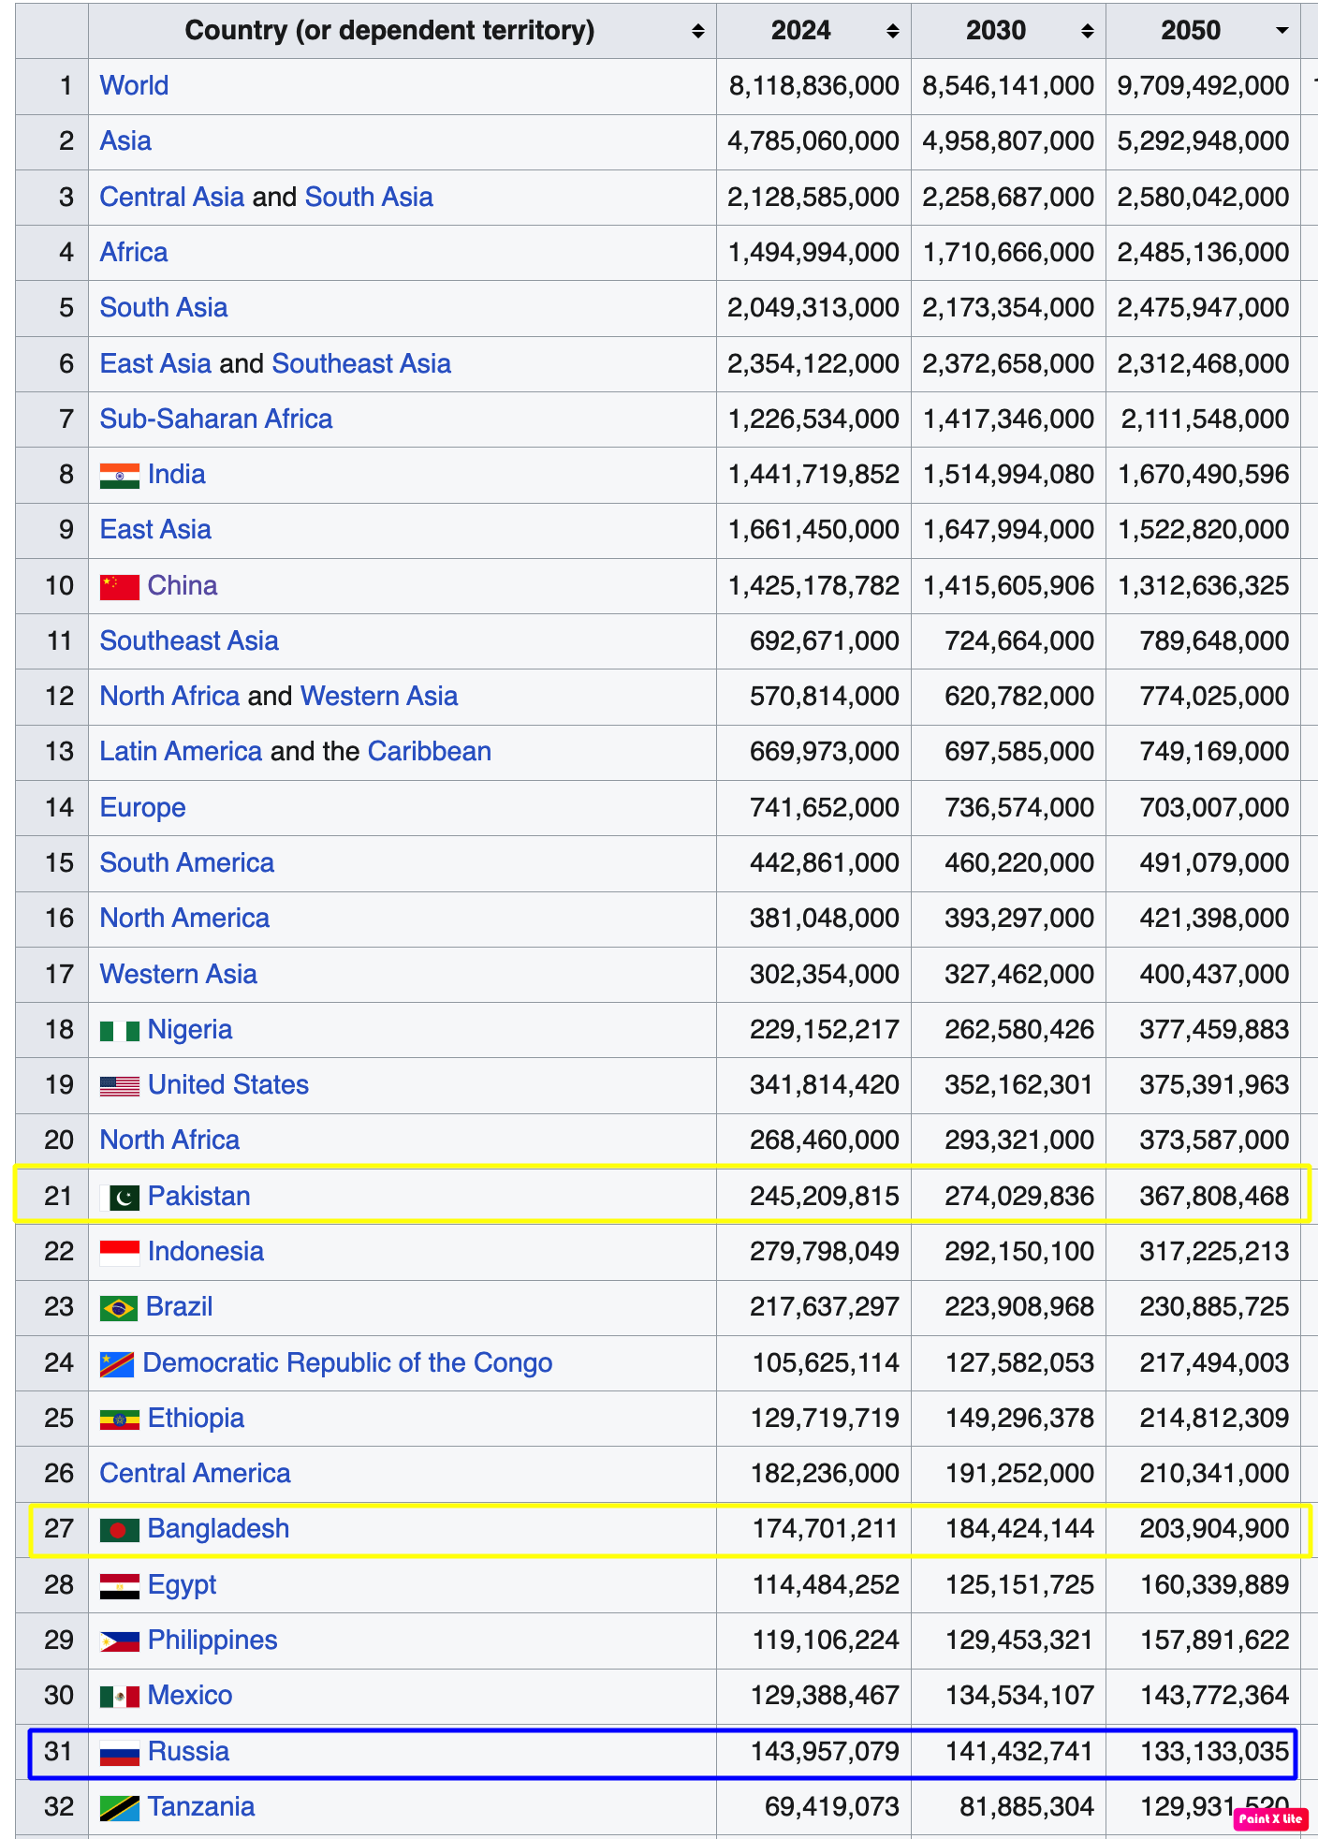
Task: Select the Southeast Asia link in row 6
Action: point(361,363)
